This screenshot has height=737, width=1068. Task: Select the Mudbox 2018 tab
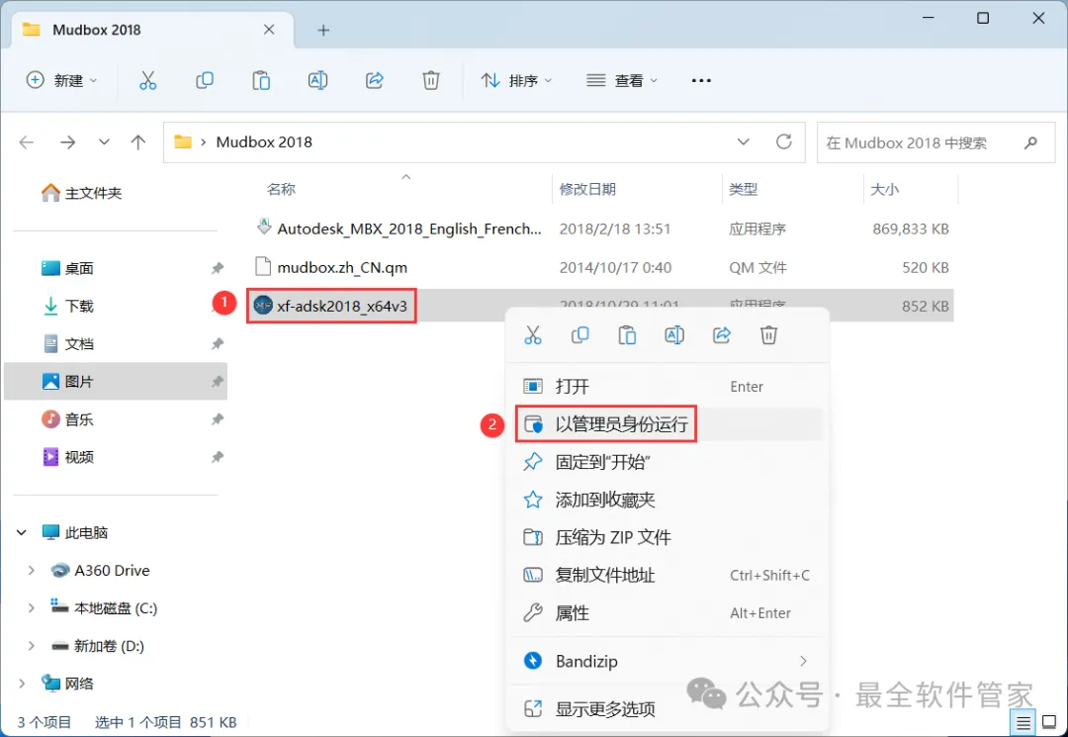(154, 30)
